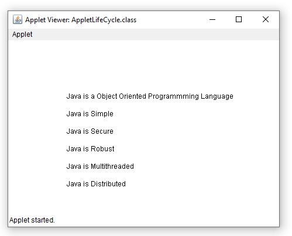Click the word 'Multithreaded' in the applet

[x=112, y=166]
